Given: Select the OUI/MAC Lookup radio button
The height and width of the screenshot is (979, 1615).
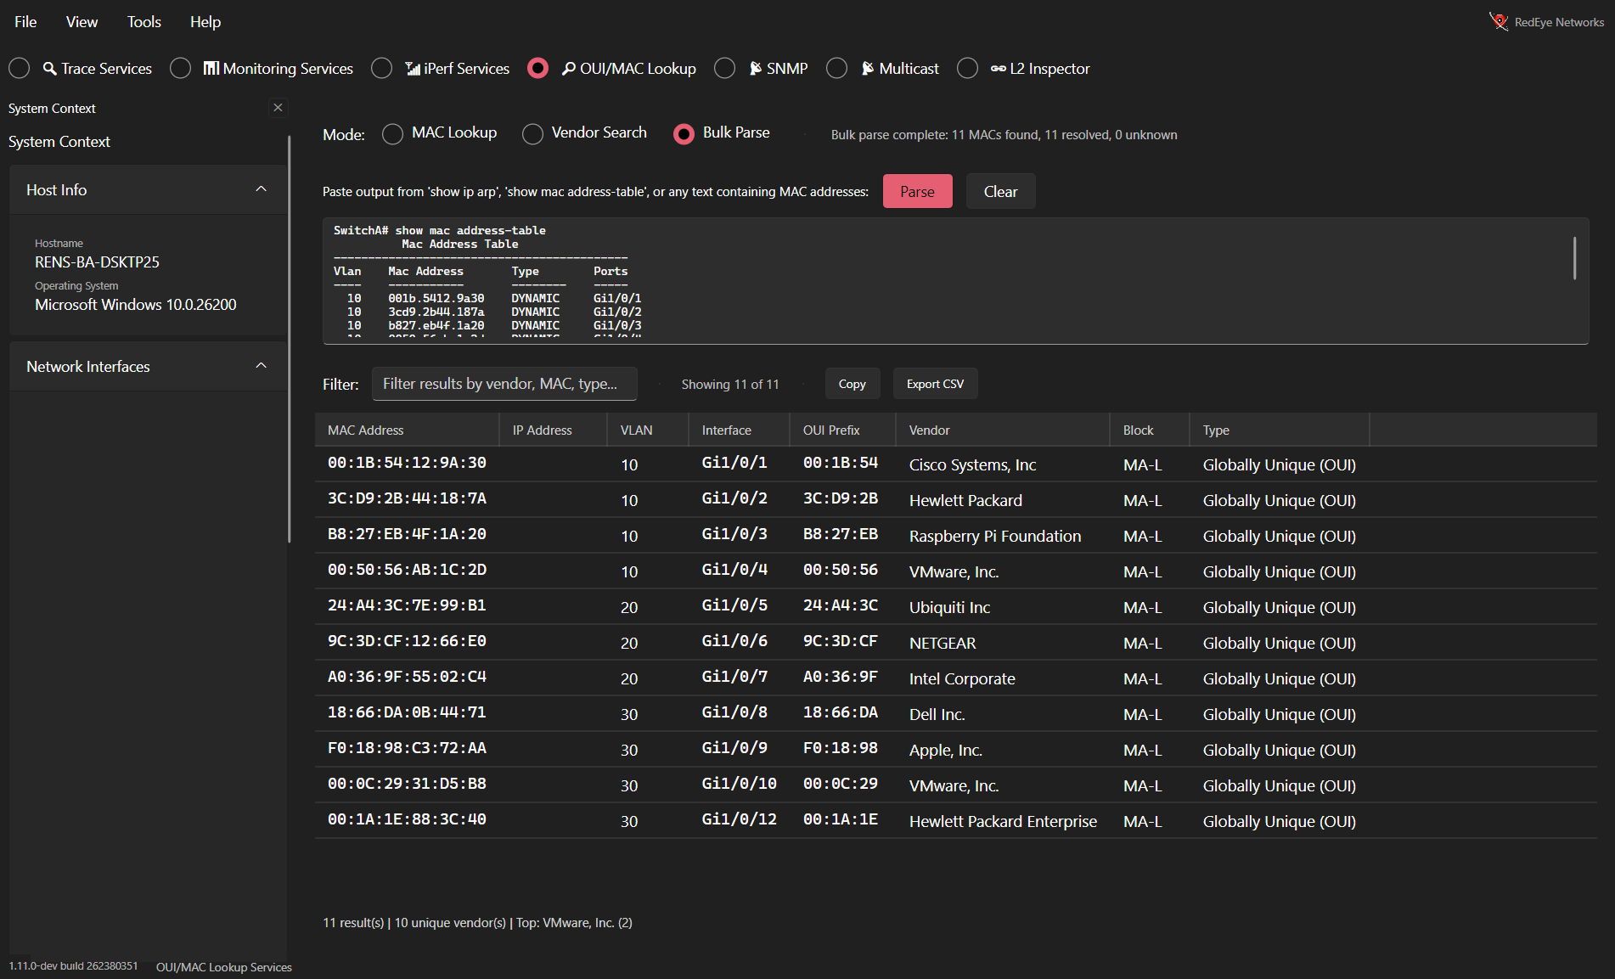Looking at the screenshot, I should click(537, 68).
